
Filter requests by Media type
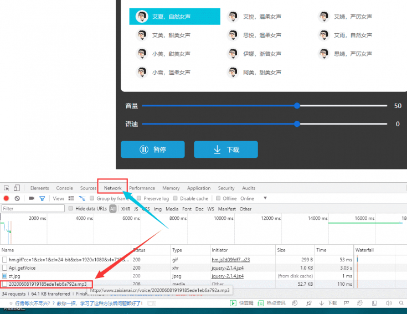click(172, 209)
